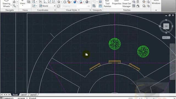Click the gray sphere realistic style icon
Image resolution: width=176 pixels, height=99 pixels.
87,2
